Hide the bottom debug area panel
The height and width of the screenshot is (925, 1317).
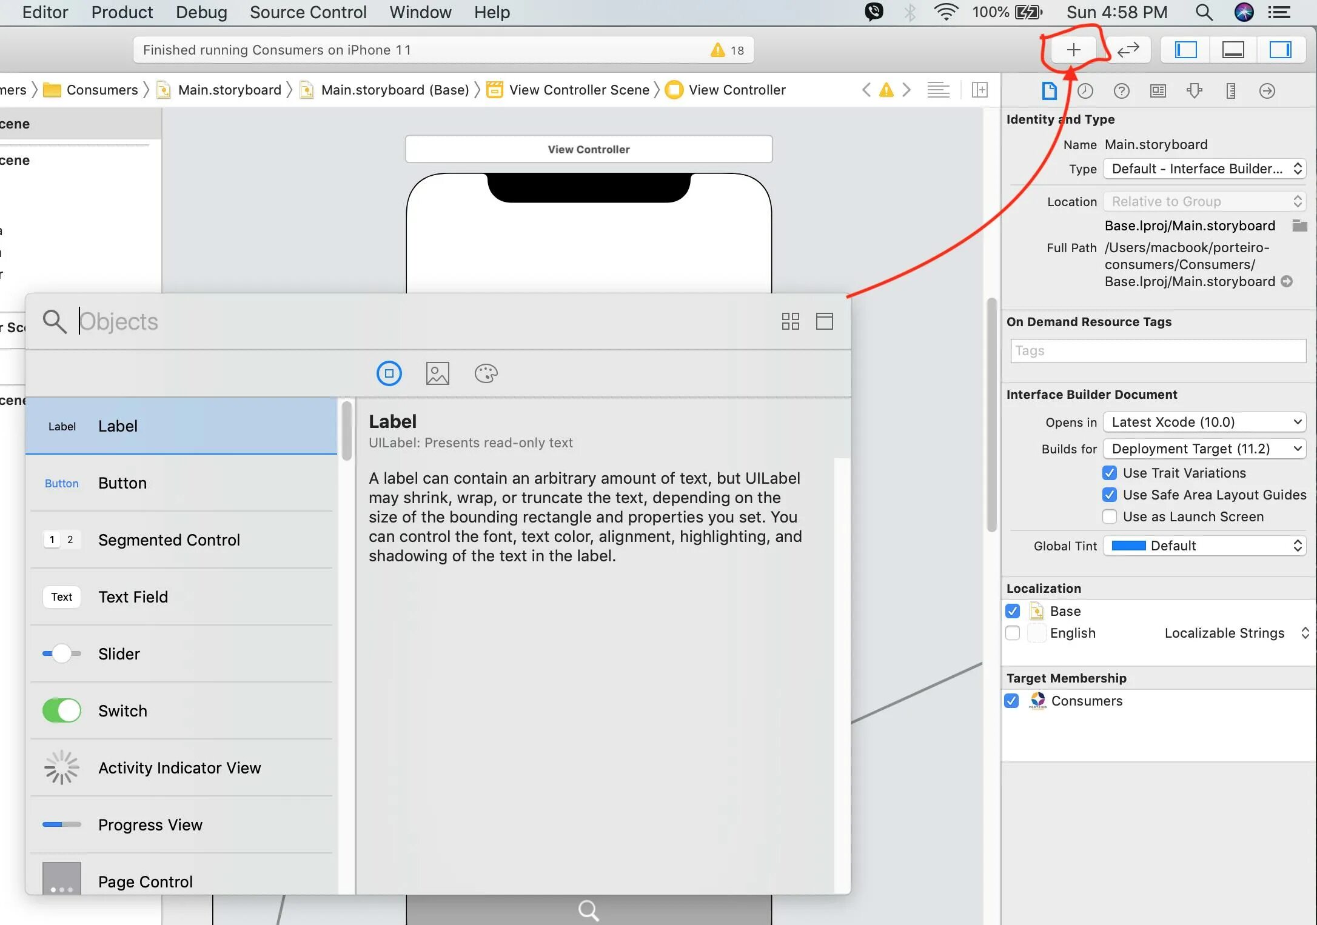click(1233, 50)
